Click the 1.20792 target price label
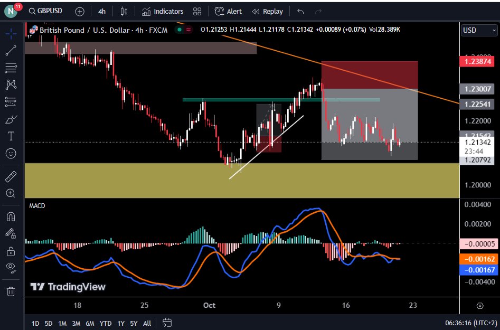This screenshot has height=330, width=500. (x=477, y=160)
